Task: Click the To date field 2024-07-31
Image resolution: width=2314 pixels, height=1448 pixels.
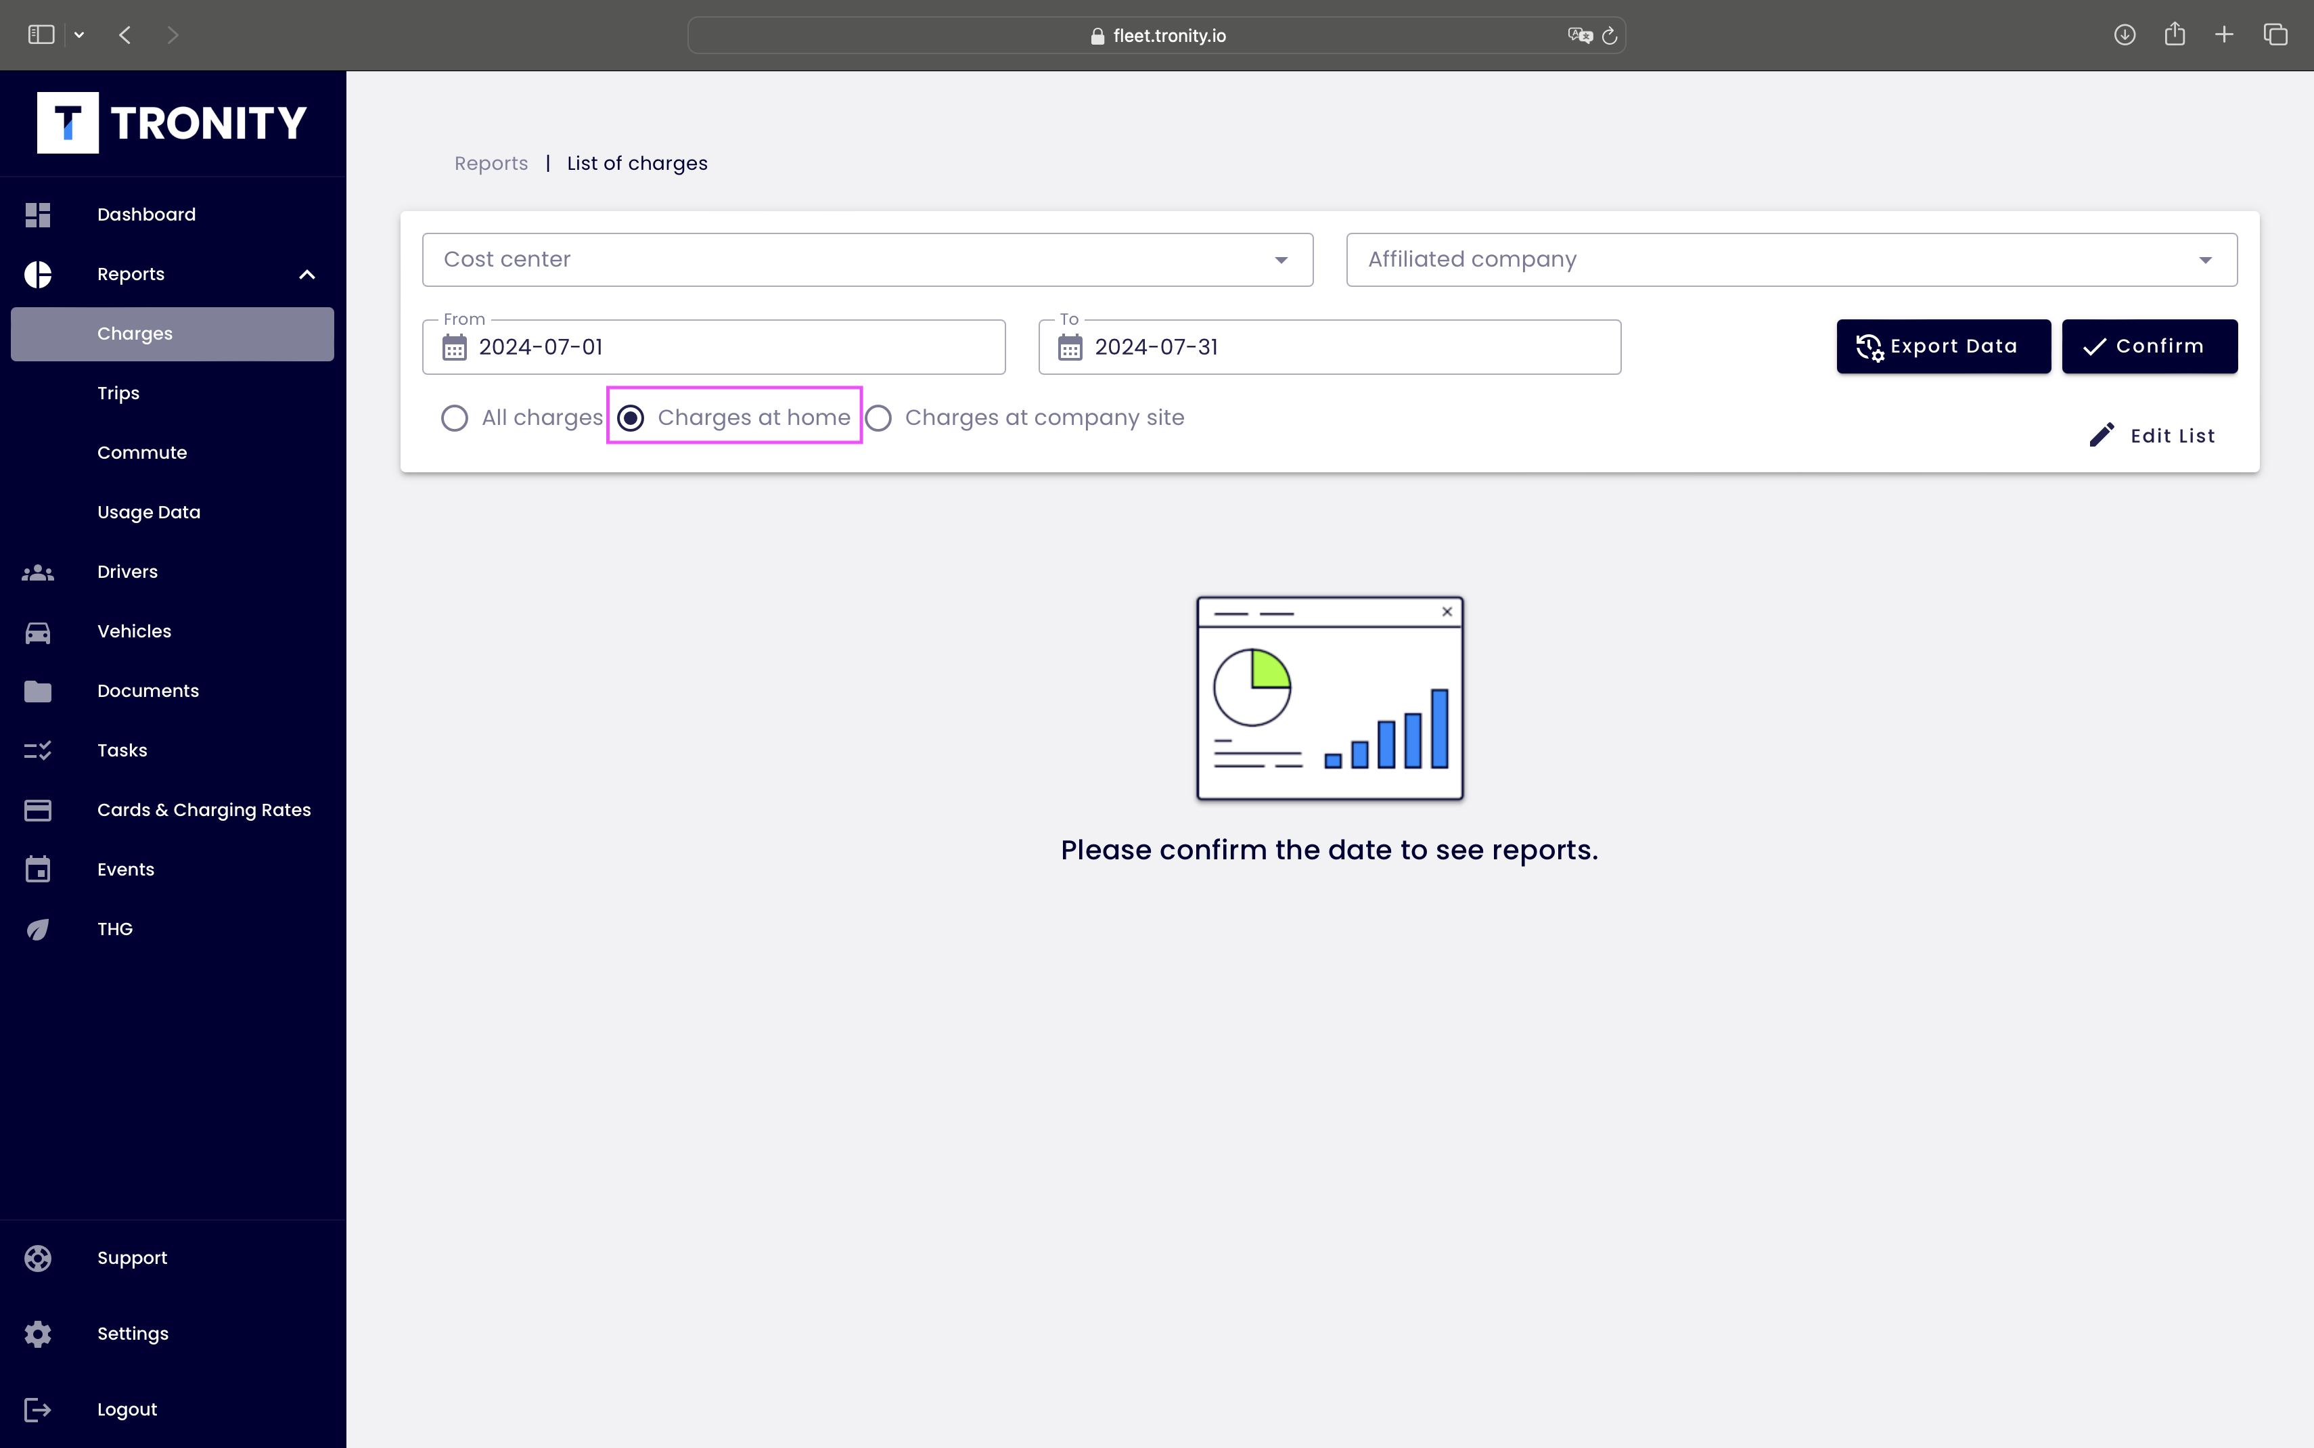Action: (x=1329, y=348)
